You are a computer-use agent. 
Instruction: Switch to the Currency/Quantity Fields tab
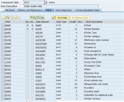click(87, 10)
